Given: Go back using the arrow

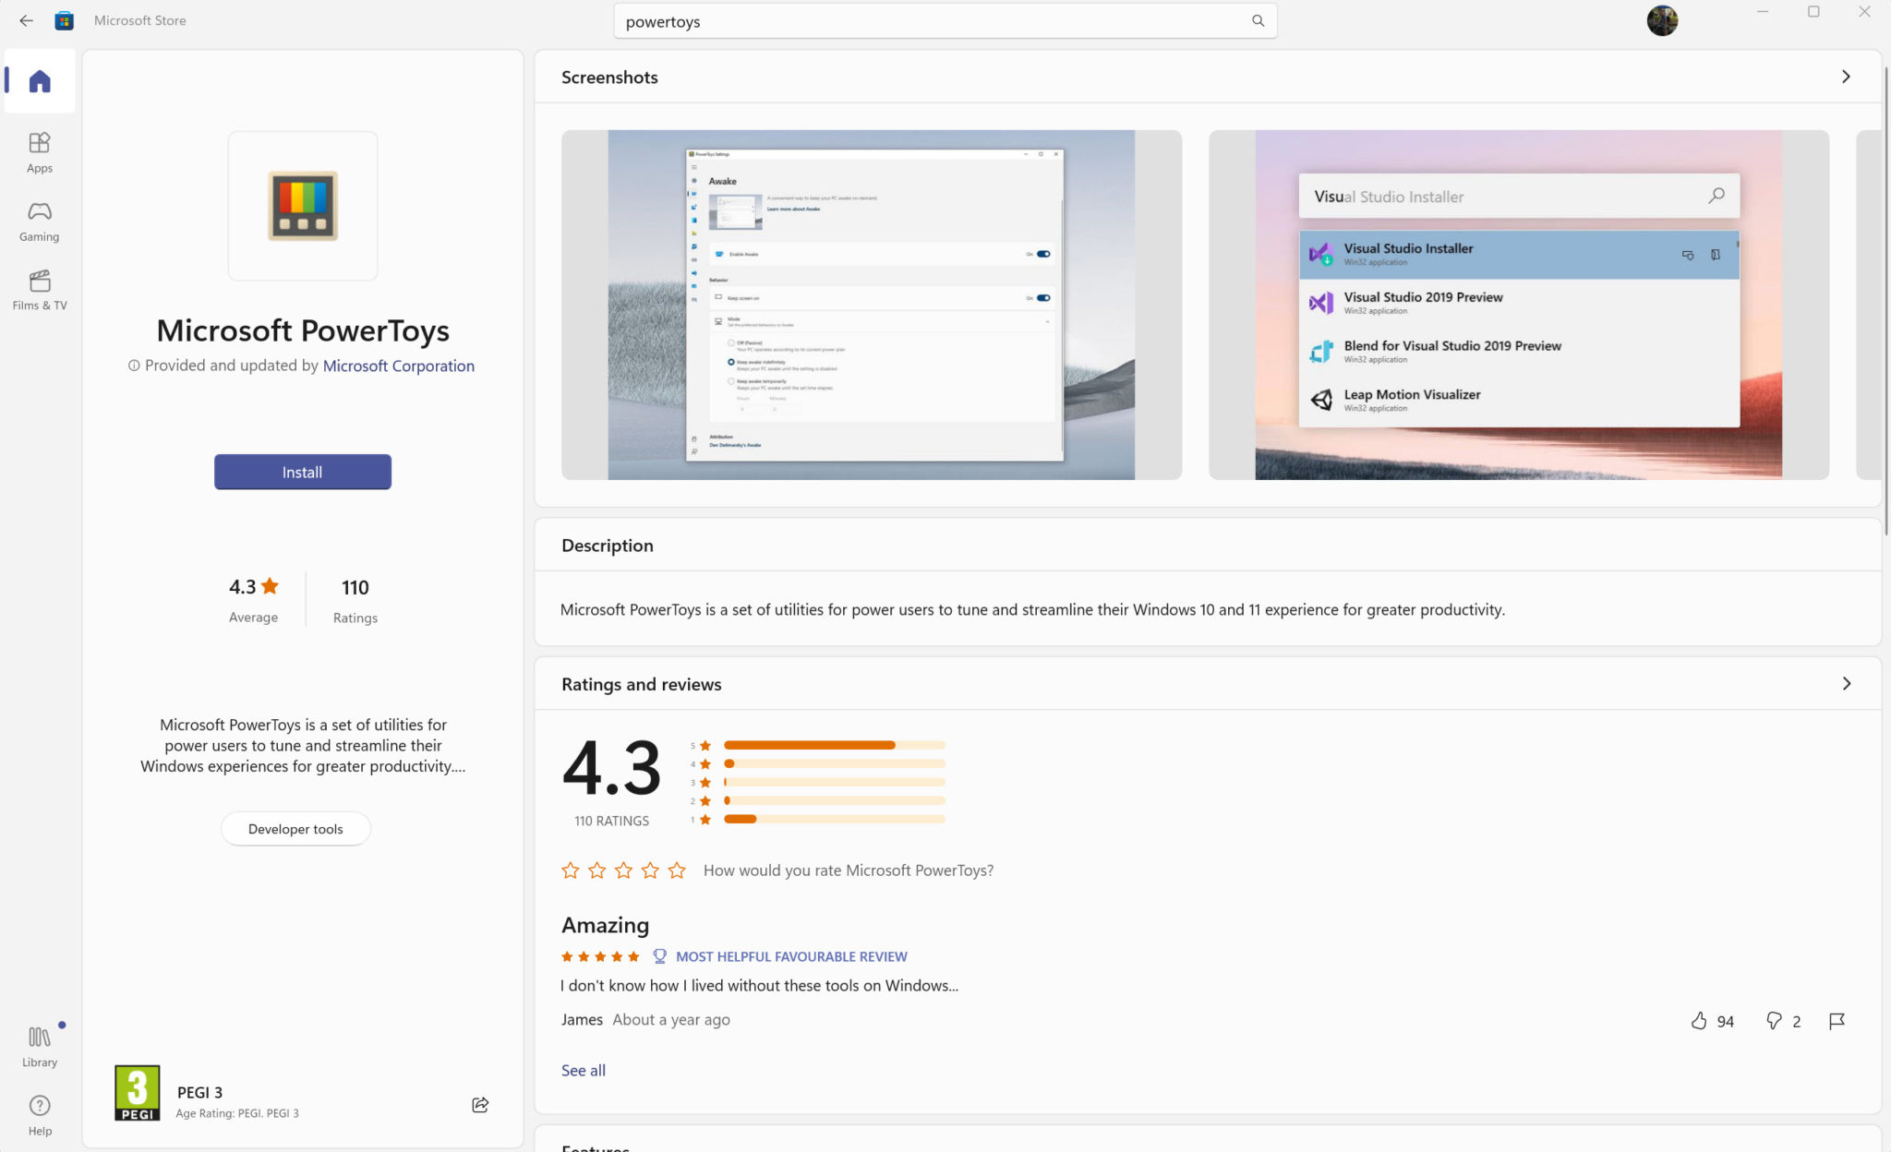Looking at the screenshot, I should [x=25, y=20].
